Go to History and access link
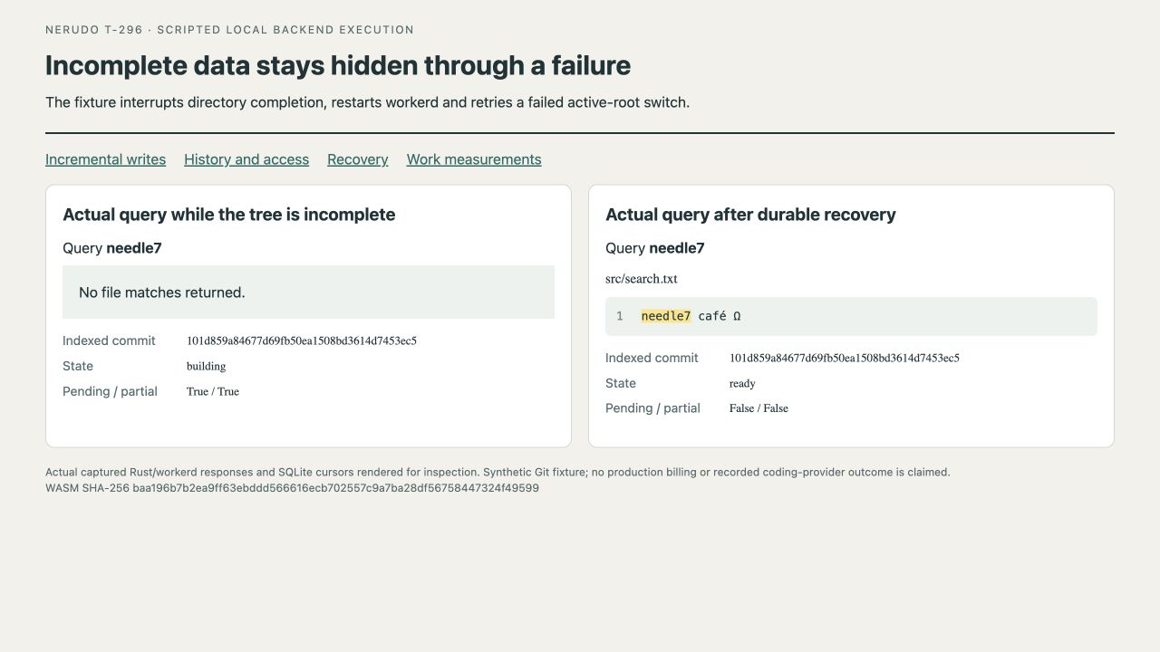Viewport: 1160px width, 652px height. pyautogui.click(x=246, y=159)
